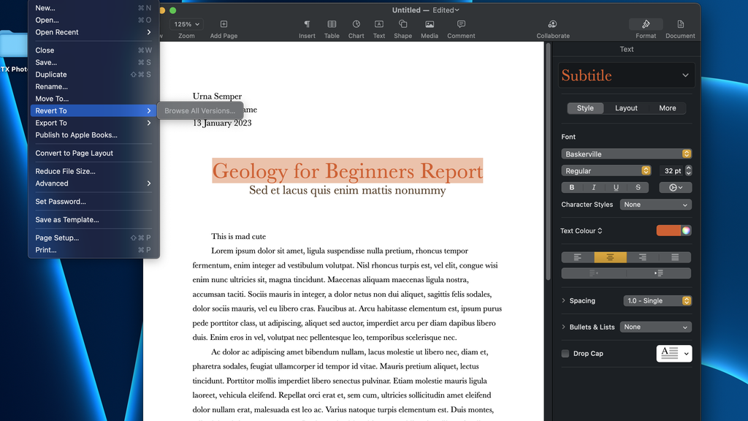Click the orange text colour swatch

668,231
